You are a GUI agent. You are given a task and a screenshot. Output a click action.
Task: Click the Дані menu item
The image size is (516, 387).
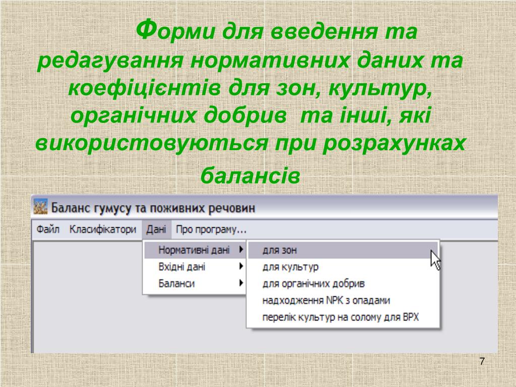pyautogui.click(x=156, y=229)
